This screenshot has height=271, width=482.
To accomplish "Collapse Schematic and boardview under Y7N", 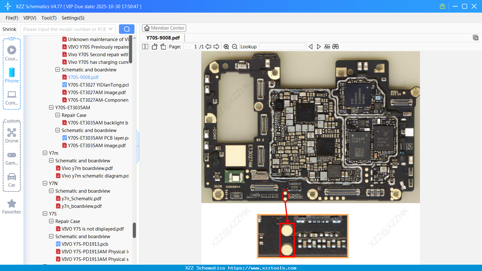I will [51, 191].
